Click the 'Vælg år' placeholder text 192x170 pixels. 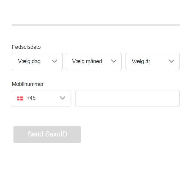point(141,61)
